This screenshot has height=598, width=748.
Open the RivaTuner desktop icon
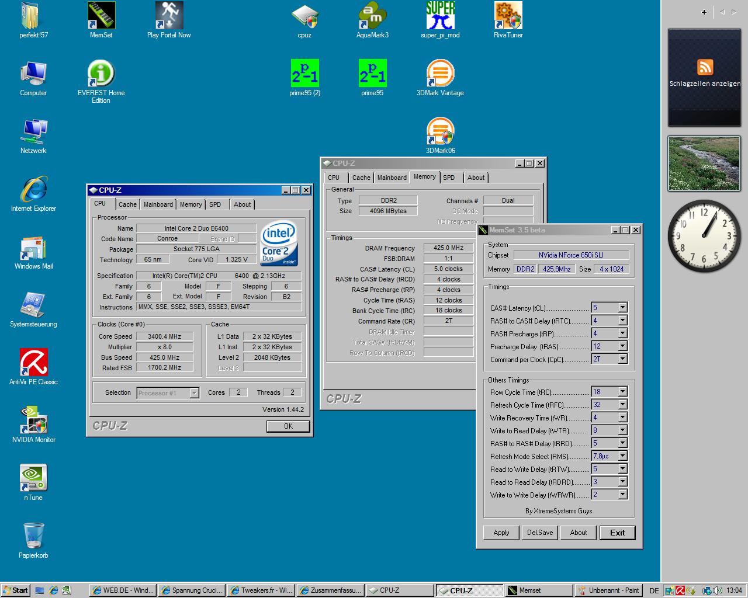click(508, 16)
